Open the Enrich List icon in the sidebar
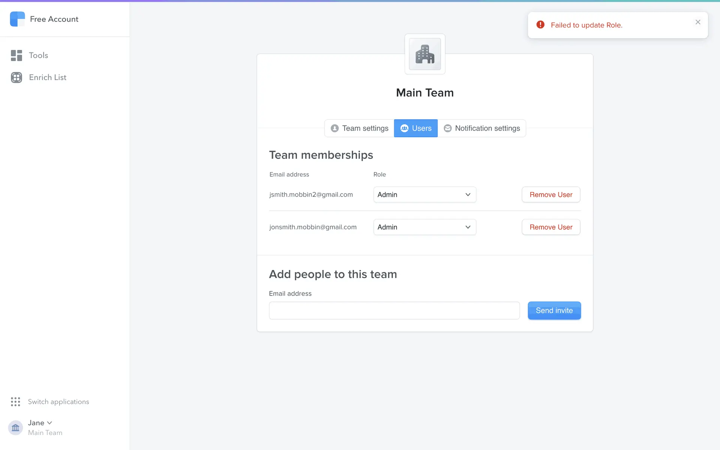The width and height of the screenshot is (720, 450). point(16,77)
